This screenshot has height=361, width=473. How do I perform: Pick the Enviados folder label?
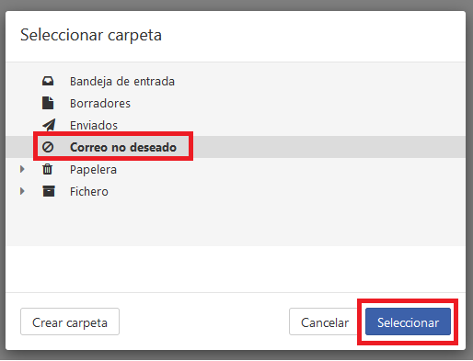94,125
